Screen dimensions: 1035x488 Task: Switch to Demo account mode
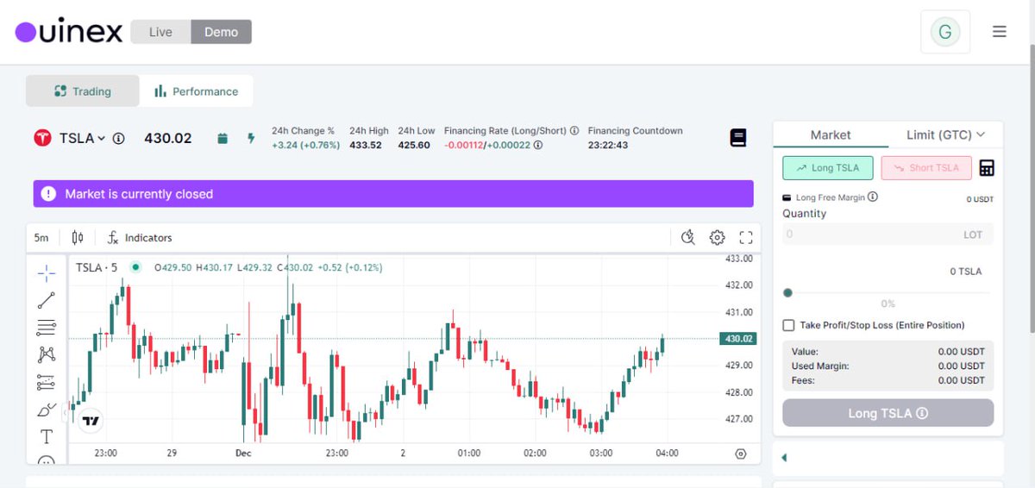(x=221, y=32)
